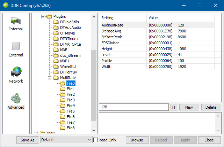Click the Browse button
Viewport: 224px width, 147px height.
(x=137, y=140)
